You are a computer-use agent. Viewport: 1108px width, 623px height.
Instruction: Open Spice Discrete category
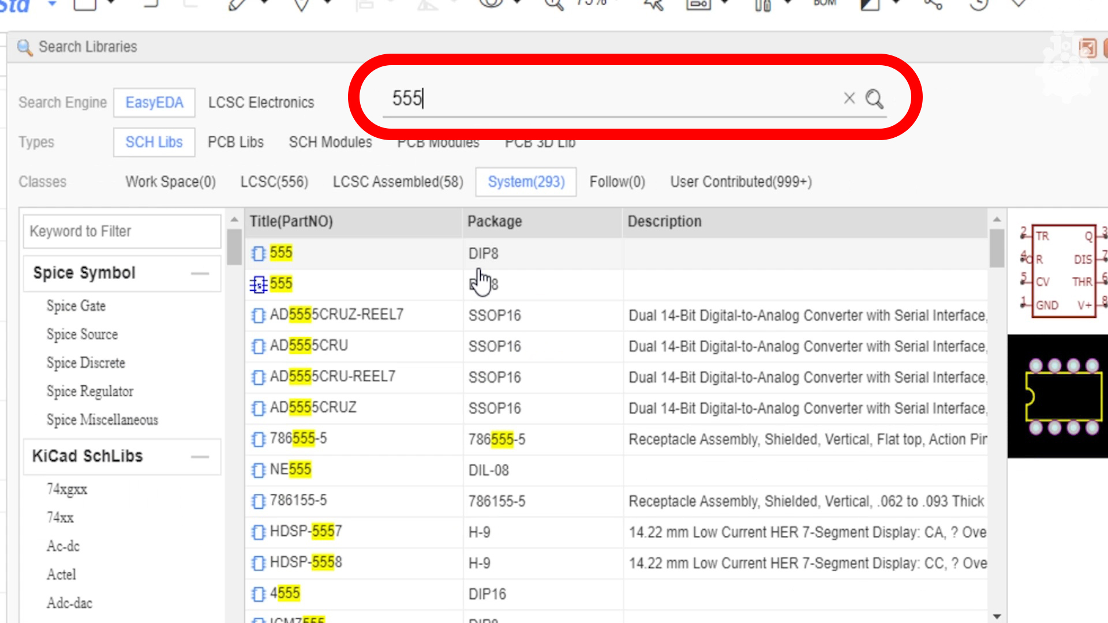86,363
